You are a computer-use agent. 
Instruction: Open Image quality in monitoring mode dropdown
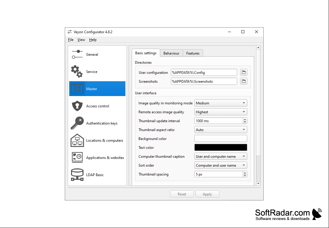click(x=221, y=103)
